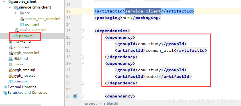Screen dimensions: 241x106
Task: Fold the dependency block starting line 16
Action: 82,37
